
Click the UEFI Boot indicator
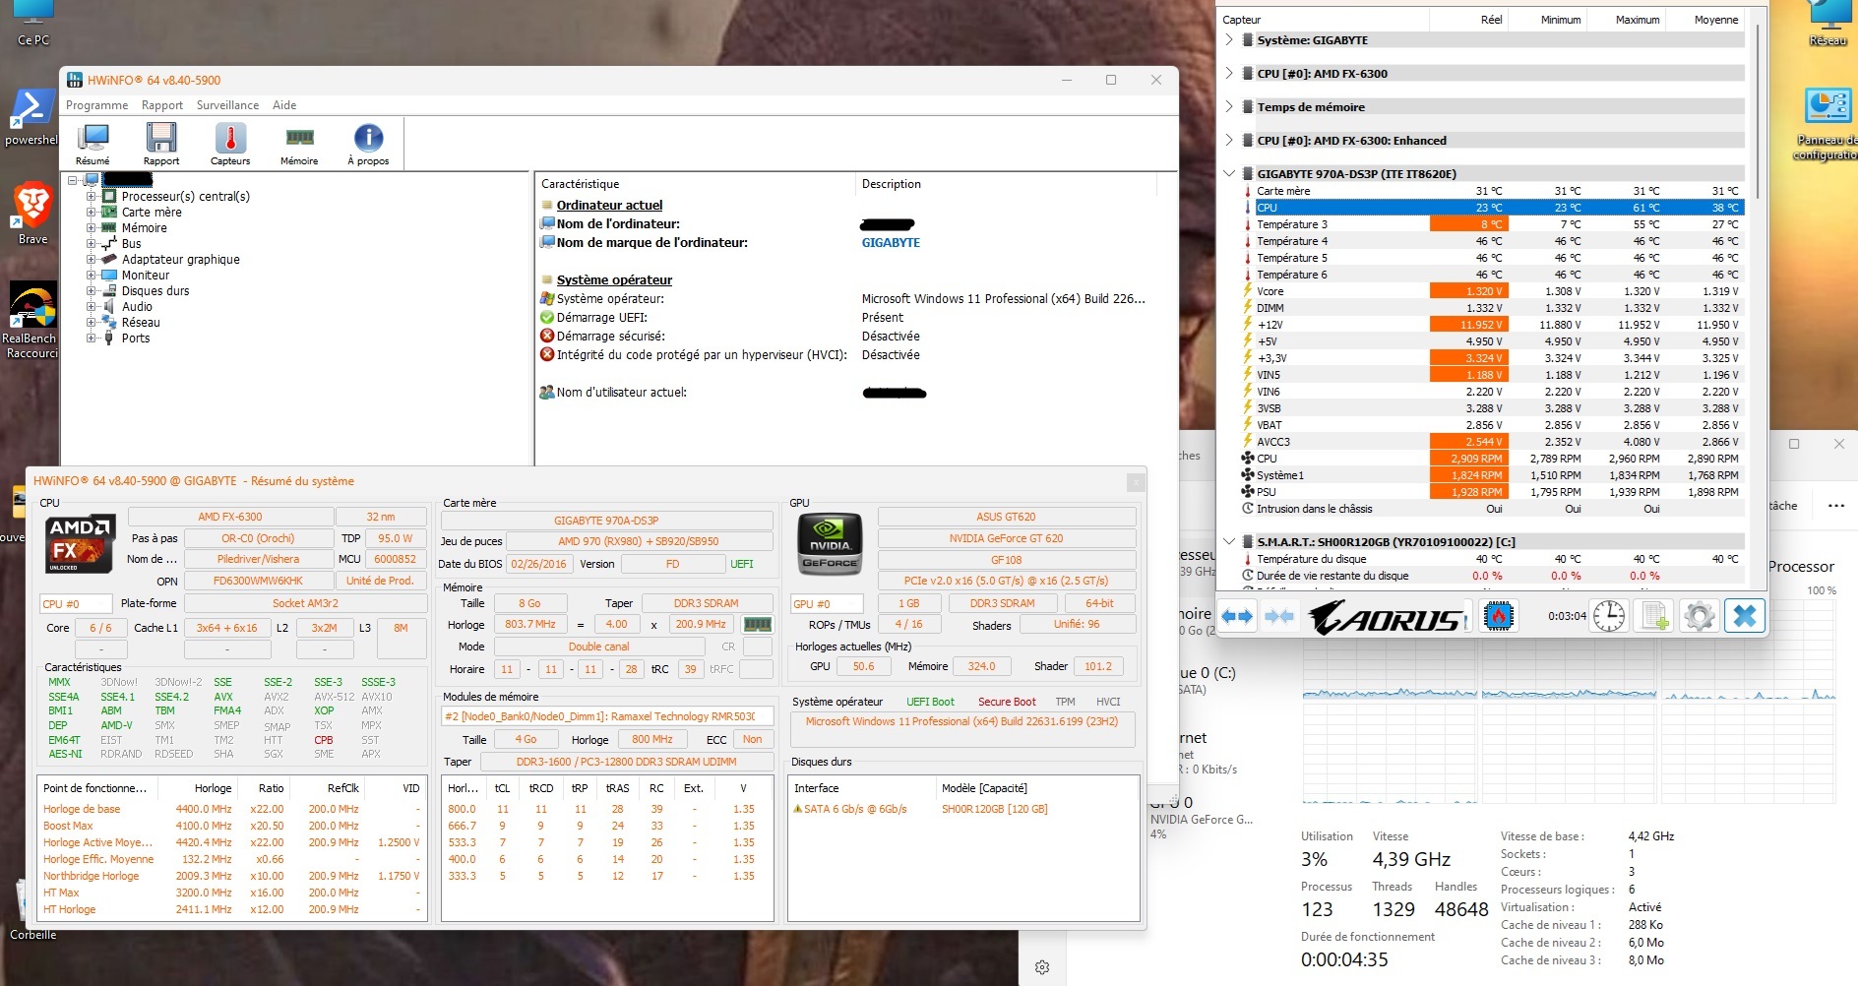click(x=929, y=702)
